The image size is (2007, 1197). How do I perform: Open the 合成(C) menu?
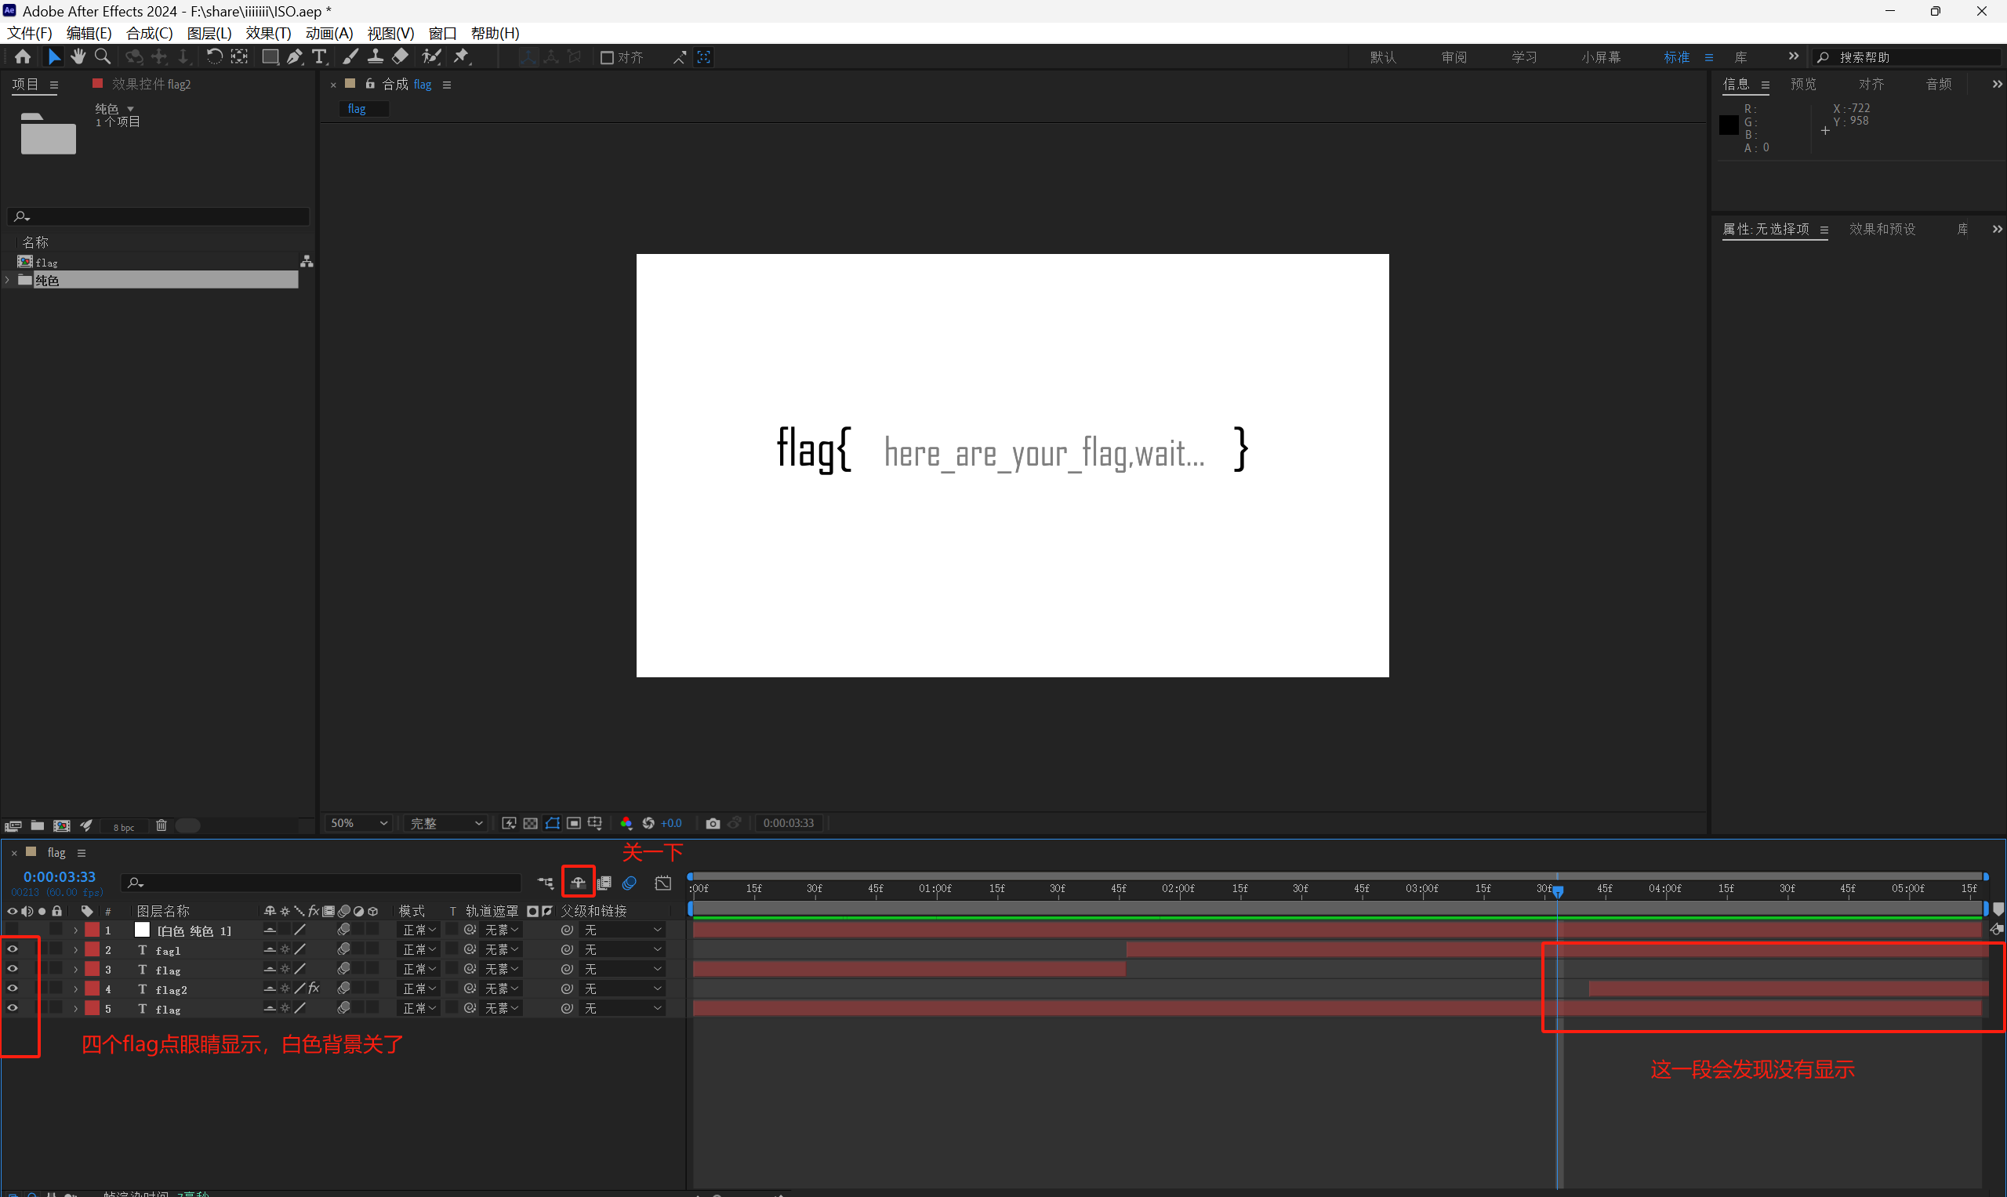(149, 33)
